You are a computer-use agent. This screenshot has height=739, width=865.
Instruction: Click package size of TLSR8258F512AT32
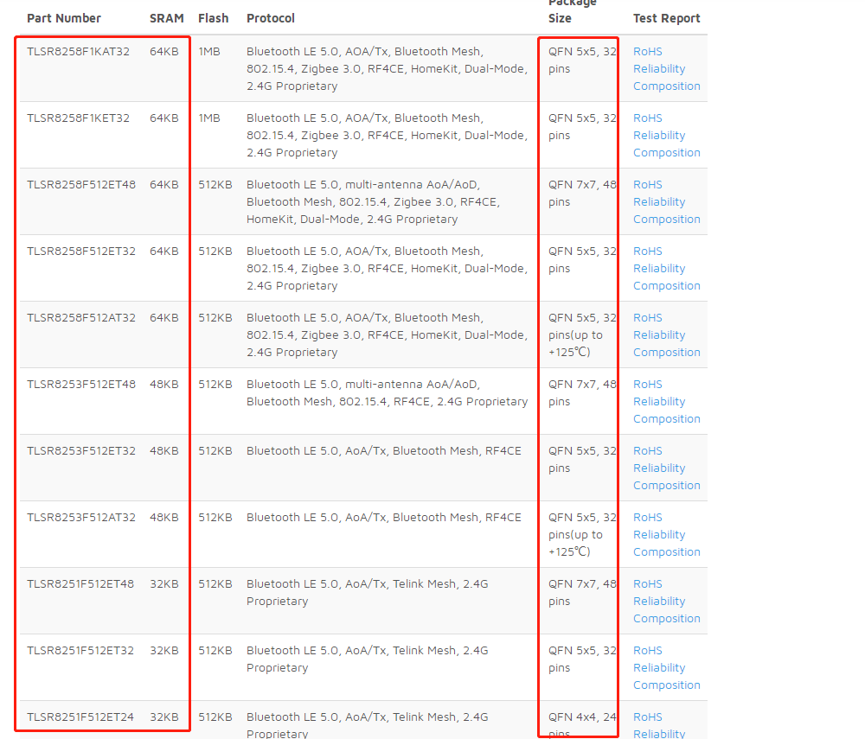click(x=582, y=335)
